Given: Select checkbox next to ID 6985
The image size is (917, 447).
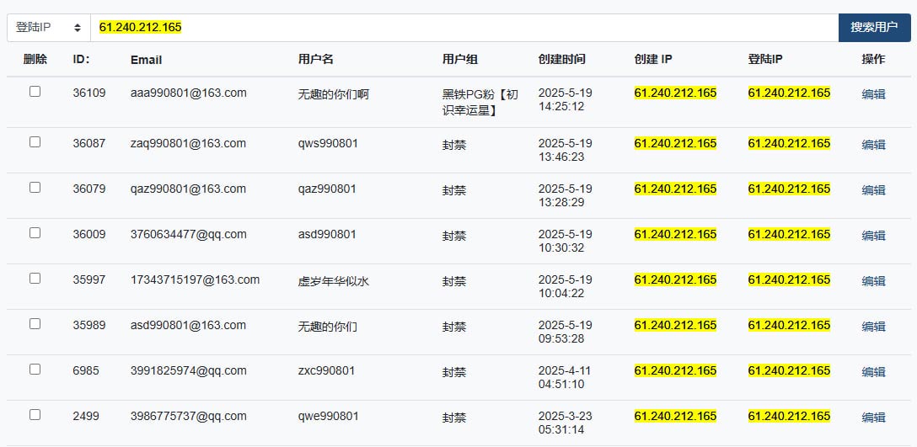Looking at the screenshot, I should point(35,370).
